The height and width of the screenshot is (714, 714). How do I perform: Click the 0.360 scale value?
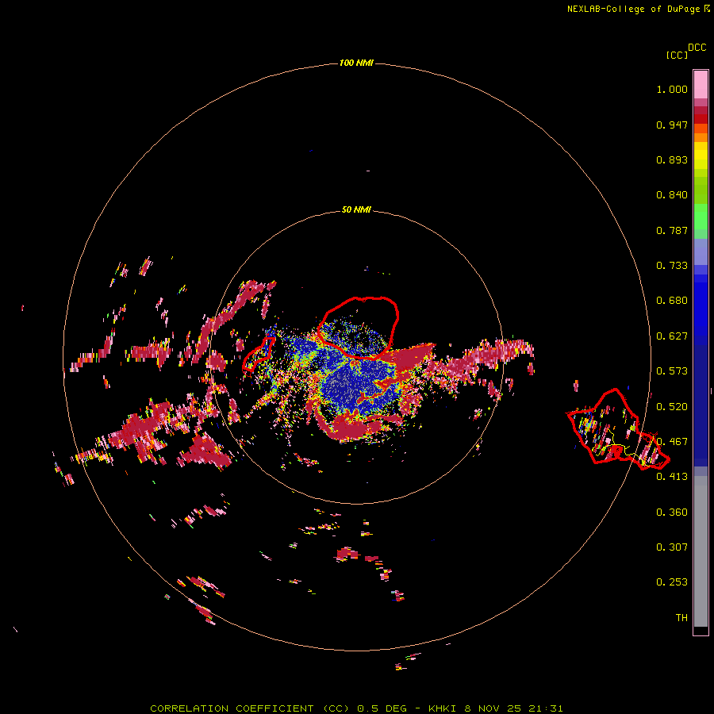[672, 512]
